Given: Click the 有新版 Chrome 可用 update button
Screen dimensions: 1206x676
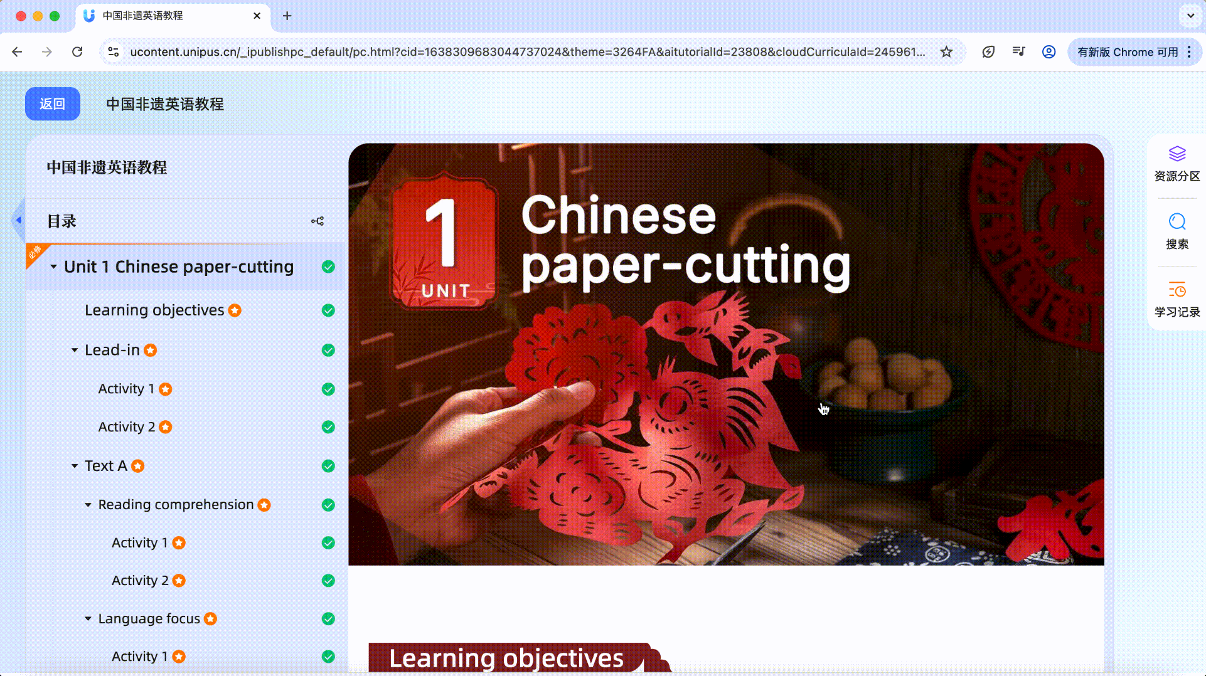Looking at the screenshot, I should [1128, 52].
